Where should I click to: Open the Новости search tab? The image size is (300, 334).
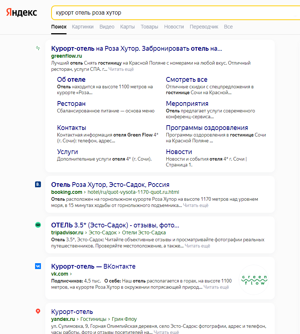coord(174,27)
